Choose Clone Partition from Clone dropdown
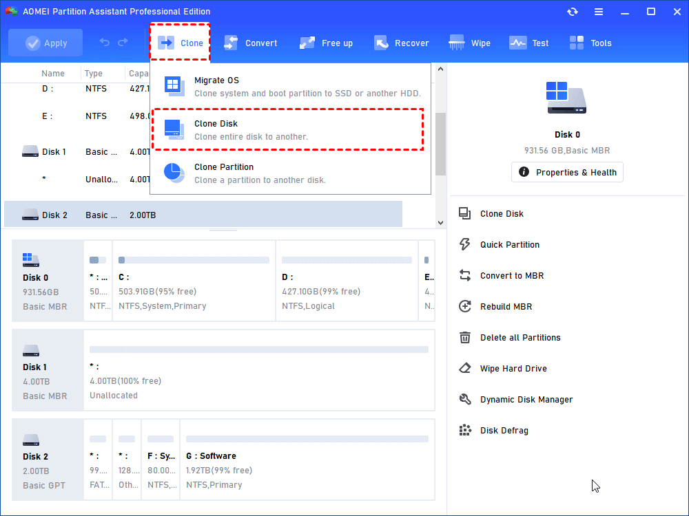 (290, 173)
